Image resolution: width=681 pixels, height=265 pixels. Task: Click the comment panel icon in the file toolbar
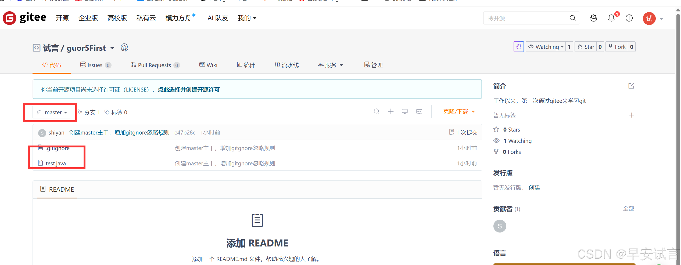(x=419, y=111)
